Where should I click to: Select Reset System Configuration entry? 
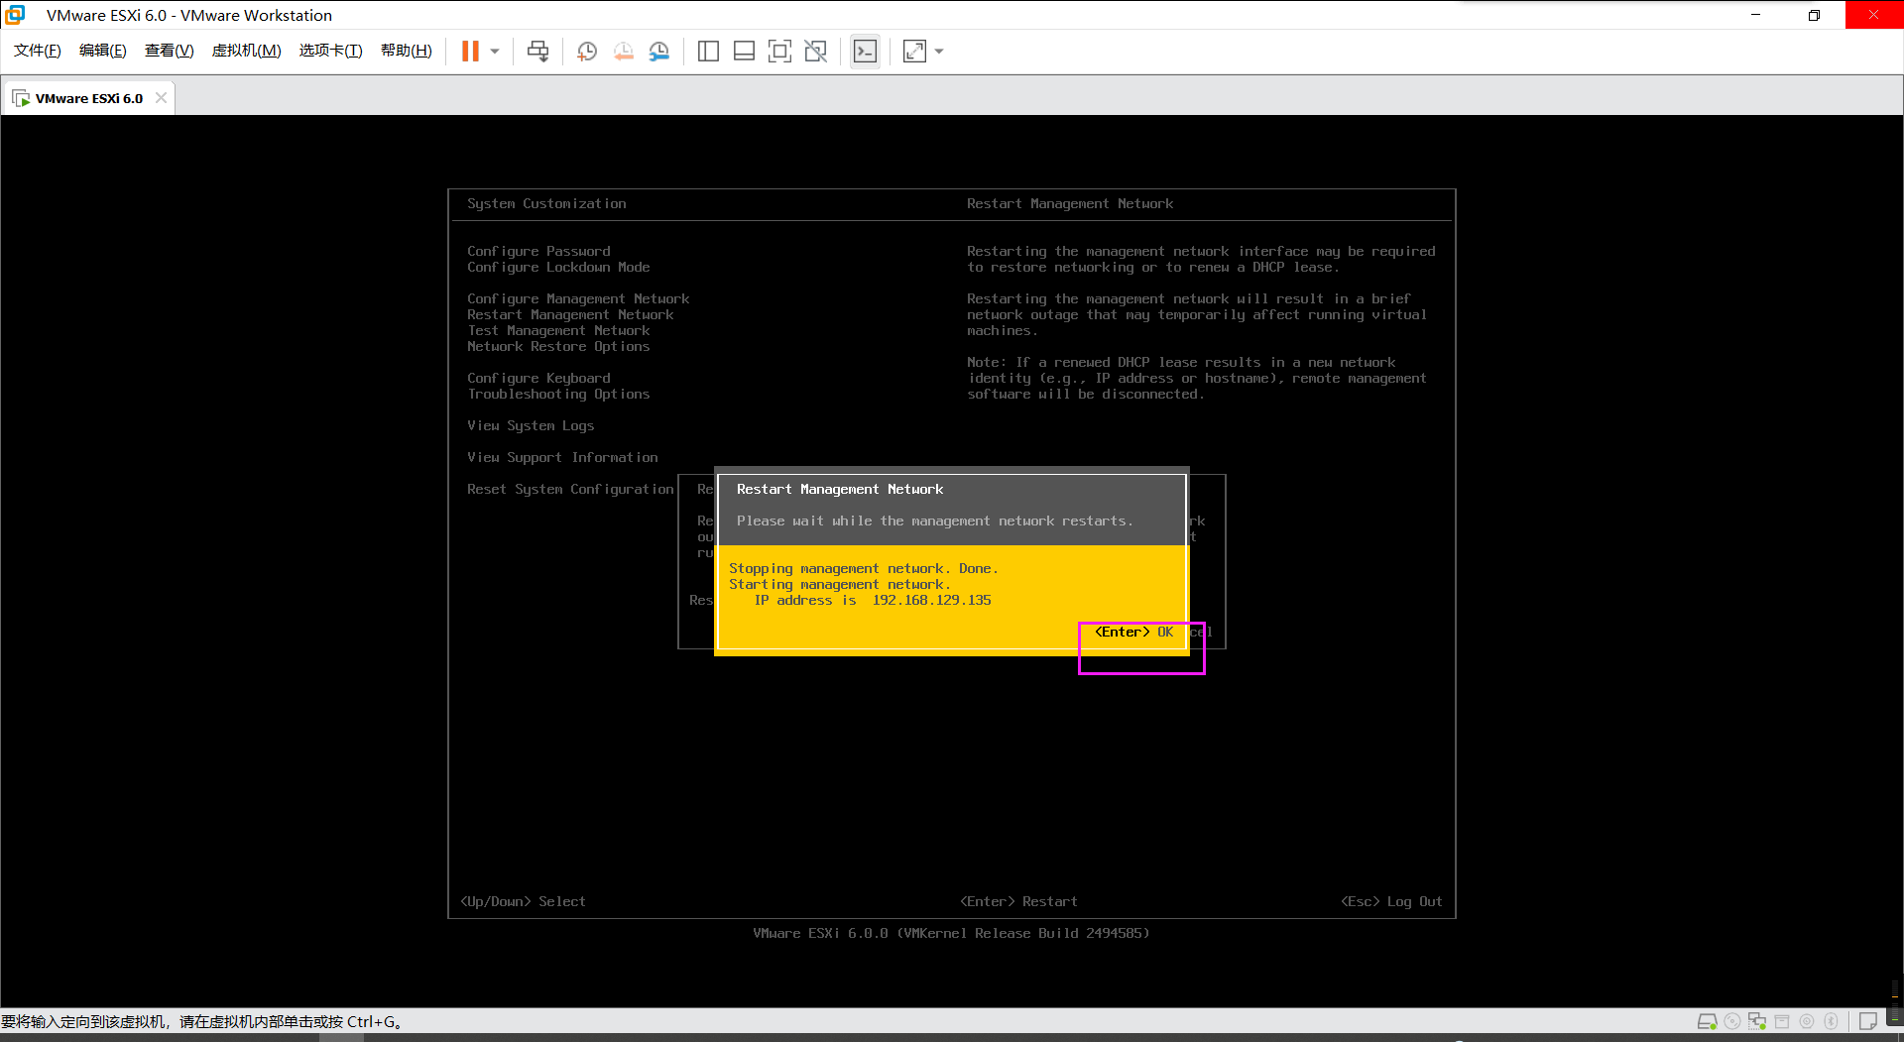pyautogui.click(x=570, y=490)
